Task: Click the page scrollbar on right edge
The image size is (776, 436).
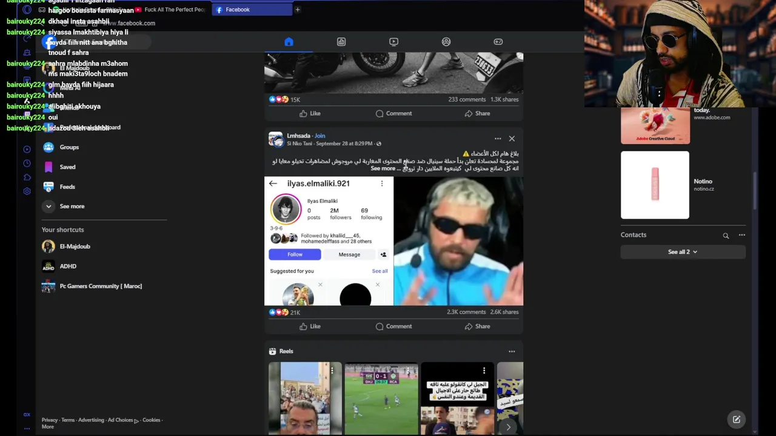Action: click(755, 191)
